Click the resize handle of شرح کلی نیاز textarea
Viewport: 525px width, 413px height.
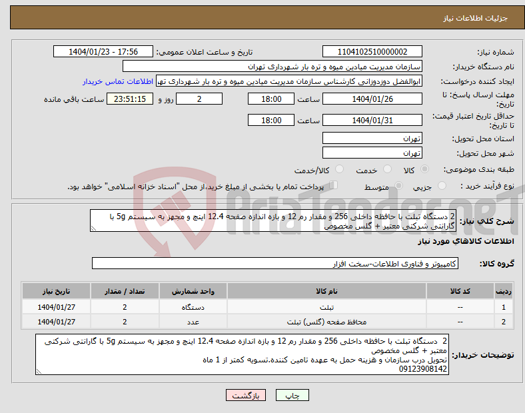(93, 228)
